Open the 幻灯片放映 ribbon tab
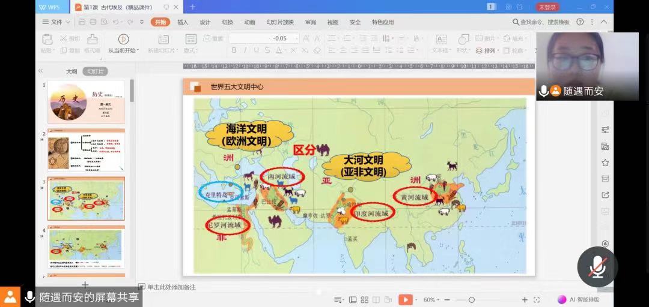 [x=280, y=22]
